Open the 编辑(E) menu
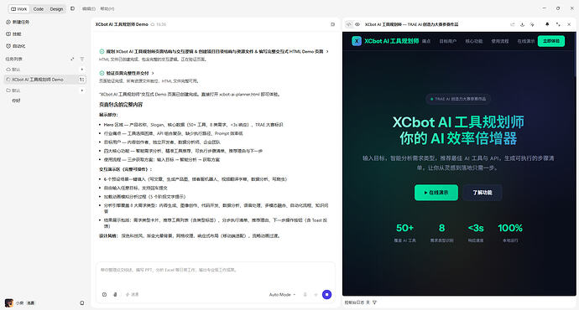The image size is (579, 310). pyautogui.click(x=89, y=8)
